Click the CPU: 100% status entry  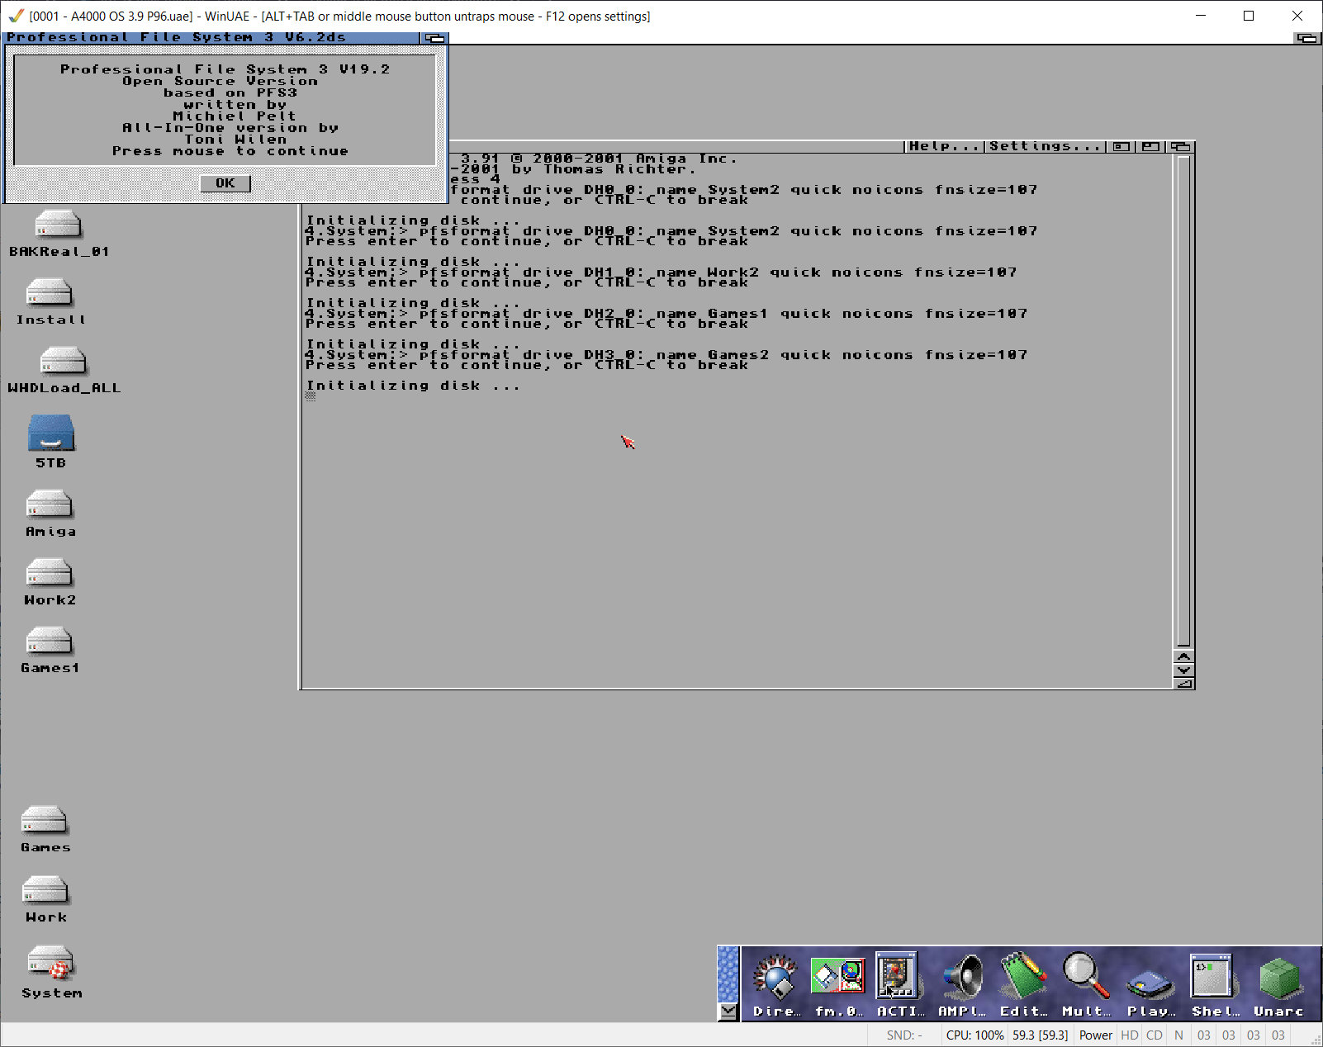(x=974, y=1035)
